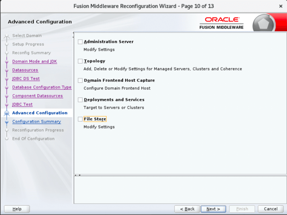The image size is (287, 215).
Task: Enable the Administration Server checkbox
Action: point(80,42)
